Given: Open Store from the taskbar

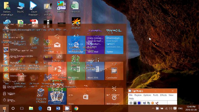Looking at the screenshot, I should [49, 109].
